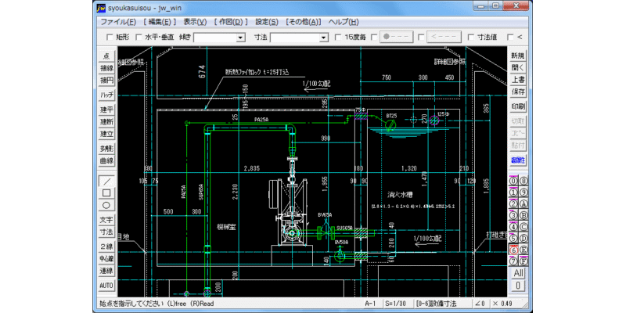Open the 表示(V) menu

click(x=195, y=22)
